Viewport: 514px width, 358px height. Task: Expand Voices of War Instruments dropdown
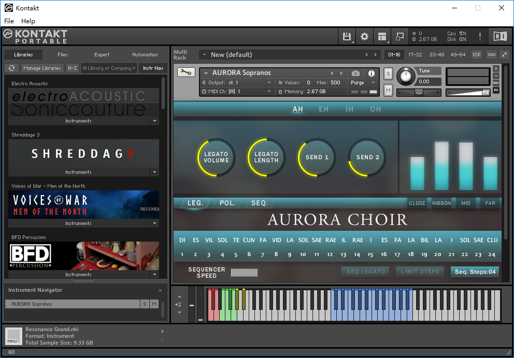point(155,223)
